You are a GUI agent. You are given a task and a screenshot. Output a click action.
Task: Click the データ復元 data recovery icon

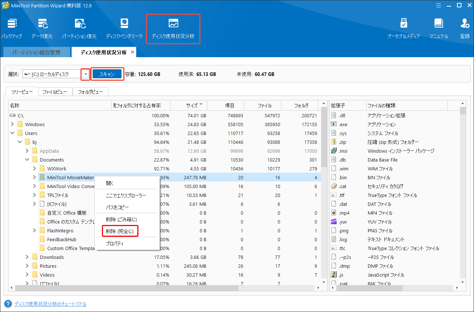tap(42, 24)
